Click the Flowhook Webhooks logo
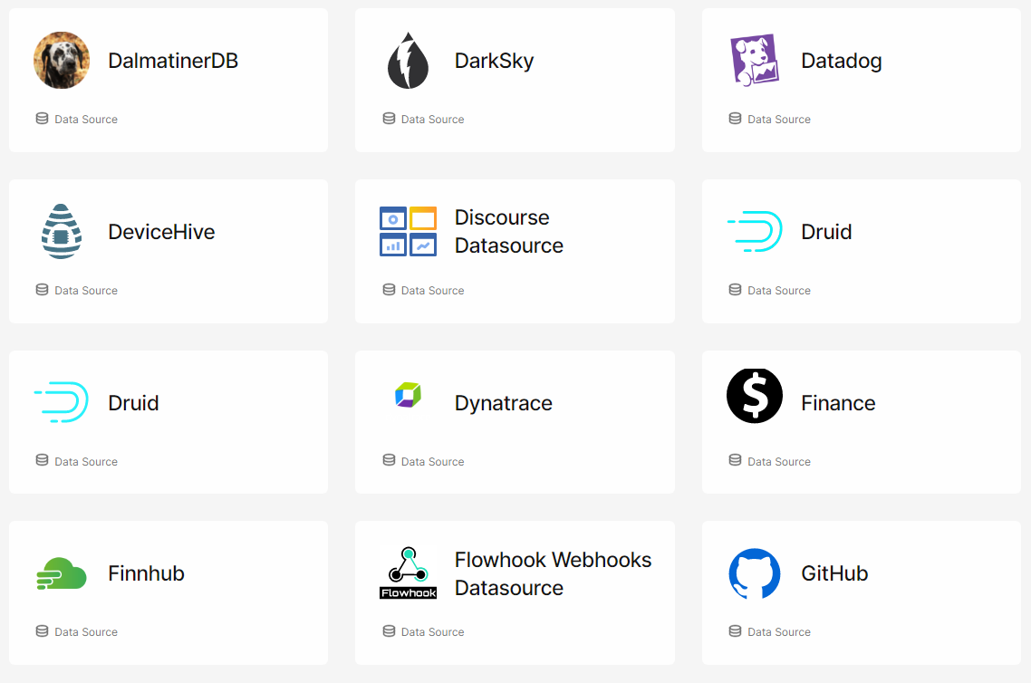This screenshot has height=683, width=1031. (409, 573)
